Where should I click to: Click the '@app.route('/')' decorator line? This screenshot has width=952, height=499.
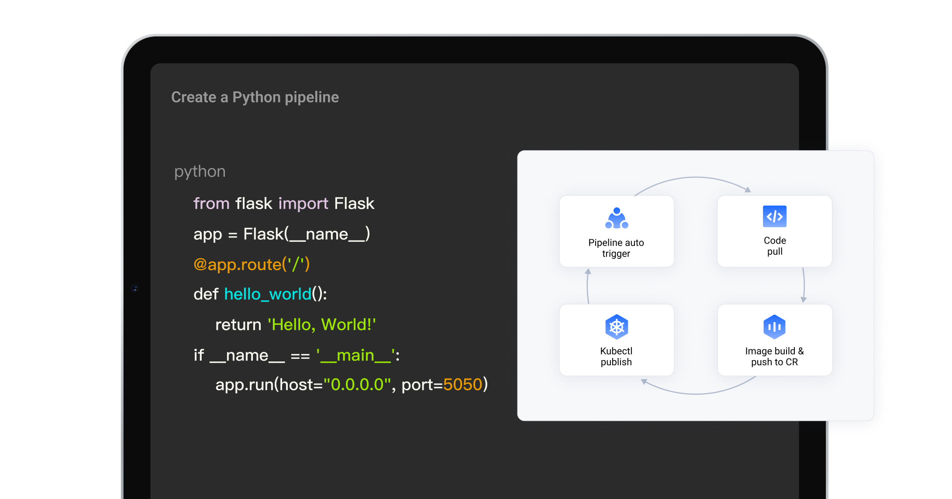coord(252,264)
